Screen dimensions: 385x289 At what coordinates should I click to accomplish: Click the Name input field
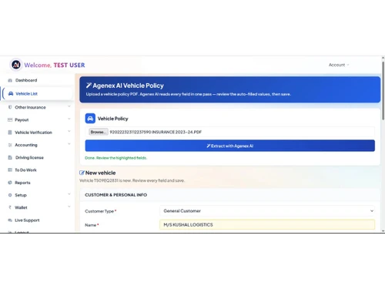[x=267, y=225]
